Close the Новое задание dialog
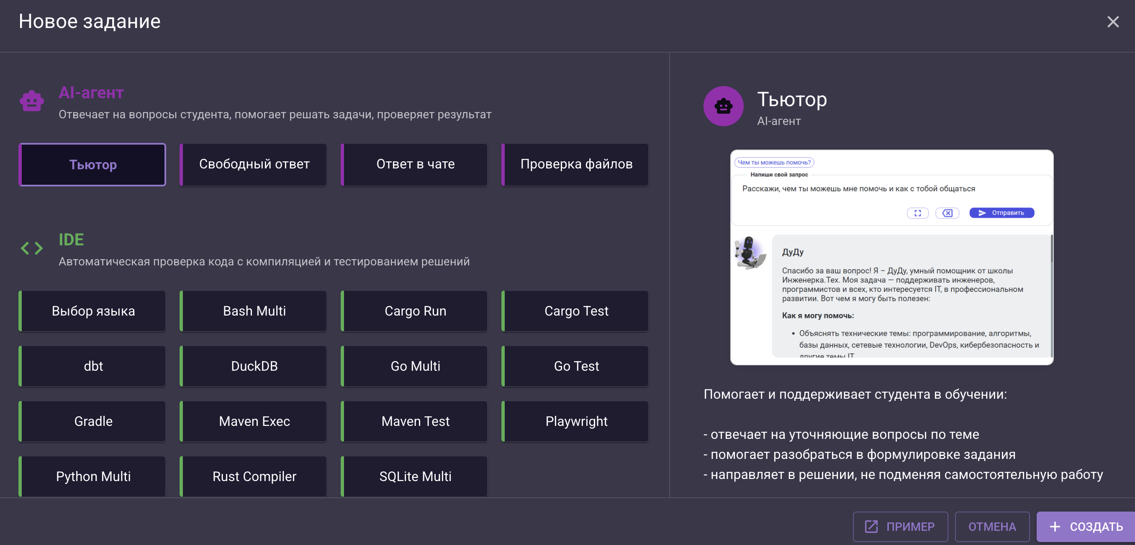This screenshot has width=1135, height=545. tap(1113, 22)
